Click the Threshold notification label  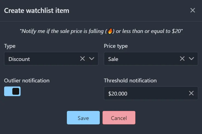[130, 80]
